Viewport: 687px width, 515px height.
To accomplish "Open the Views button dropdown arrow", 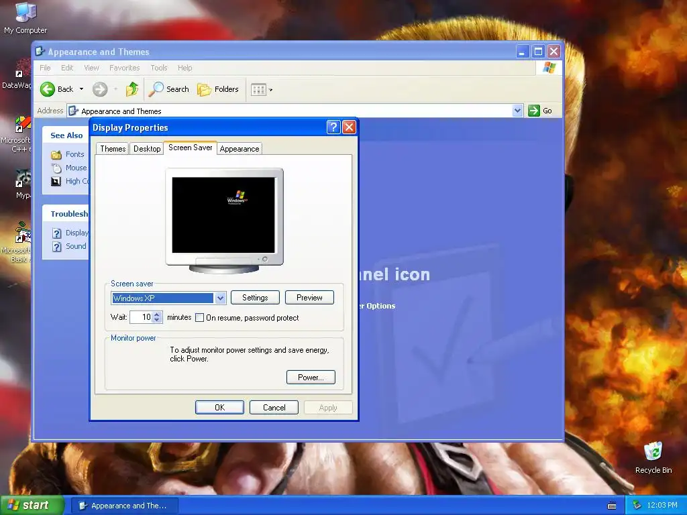I will click(x=271, y=90).
